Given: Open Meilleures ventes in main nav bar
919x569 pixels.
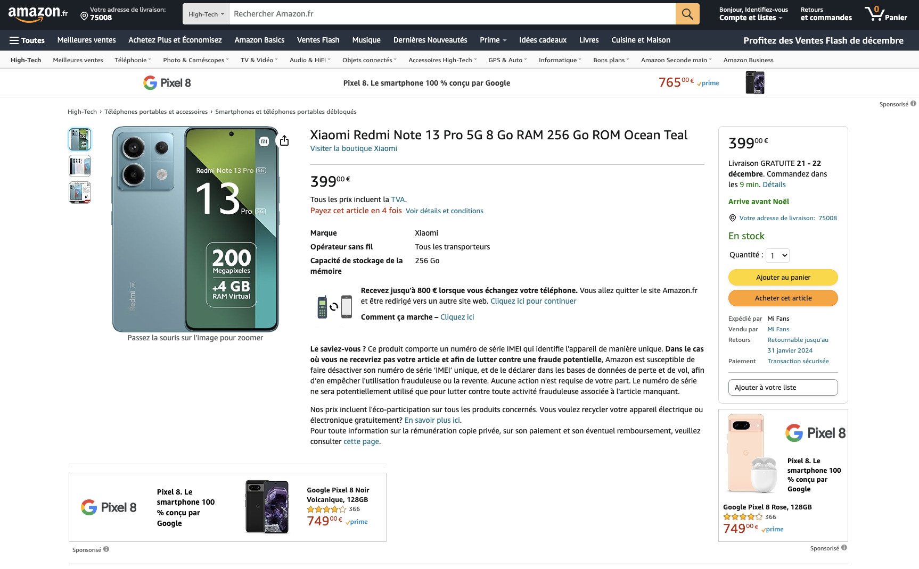Looking at the screenshot, I should (87, 40).
